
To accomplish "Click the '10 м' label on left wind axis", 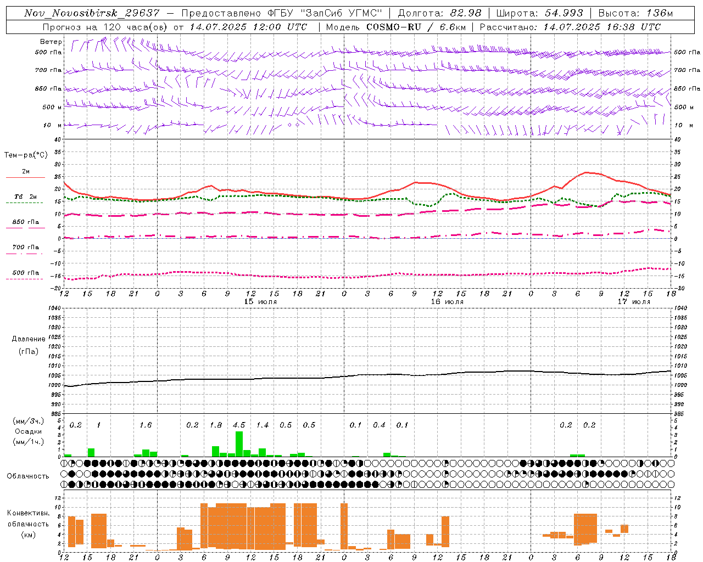I will [x=52, y=125].
